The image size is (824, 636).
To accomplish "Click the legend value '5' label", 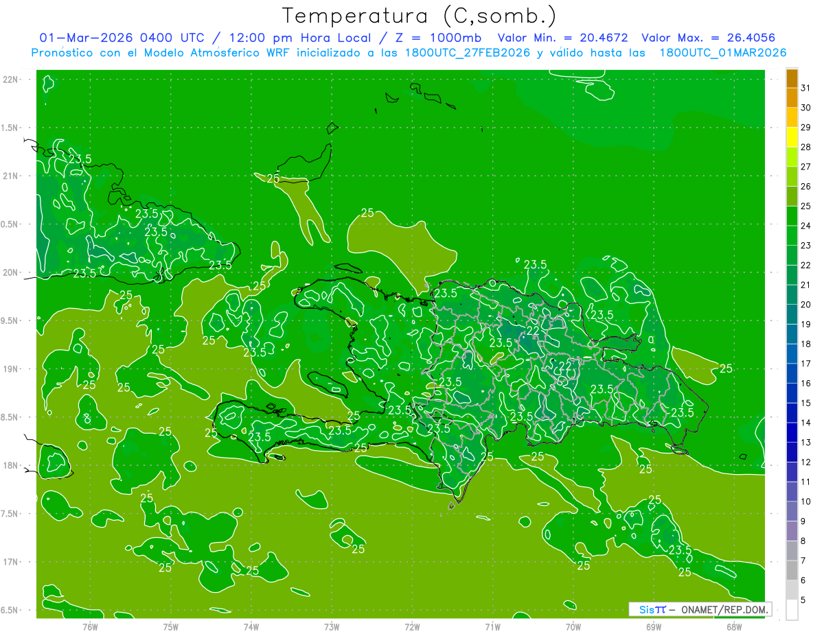I will point(803,600).
